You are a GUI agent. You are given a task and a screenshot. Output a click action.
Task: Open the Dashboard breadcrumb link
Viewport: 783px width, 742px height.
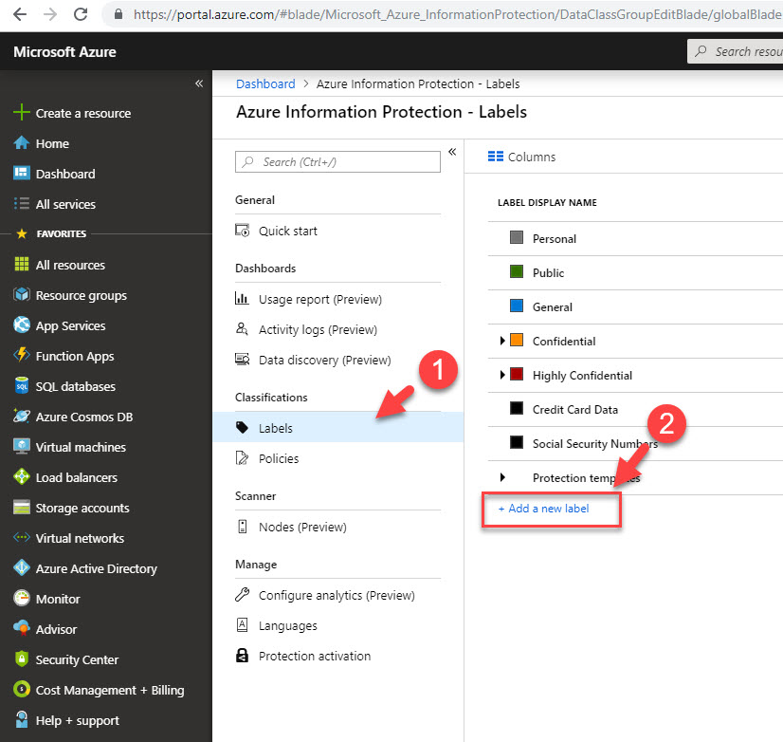(x=264, y=83)
